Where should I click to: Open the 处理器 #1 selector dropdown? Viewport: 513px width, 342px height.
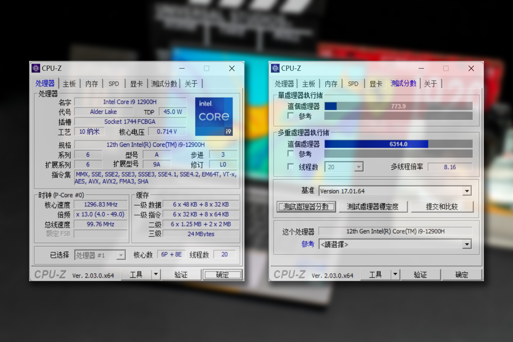120,255
